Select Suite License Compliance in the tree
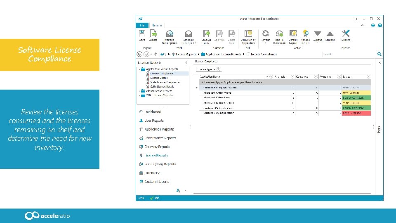This screenshot has height=223, width=396. (x=165, y=82)
